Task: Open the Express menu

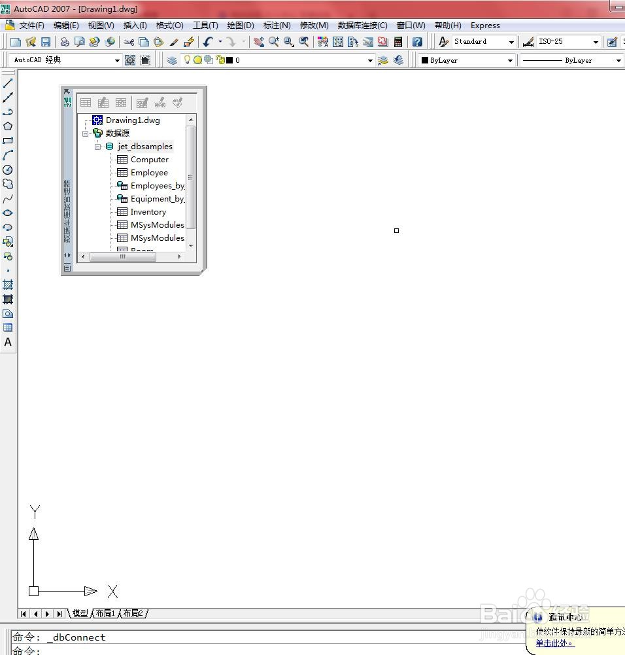Action: (x=485, y=26)
